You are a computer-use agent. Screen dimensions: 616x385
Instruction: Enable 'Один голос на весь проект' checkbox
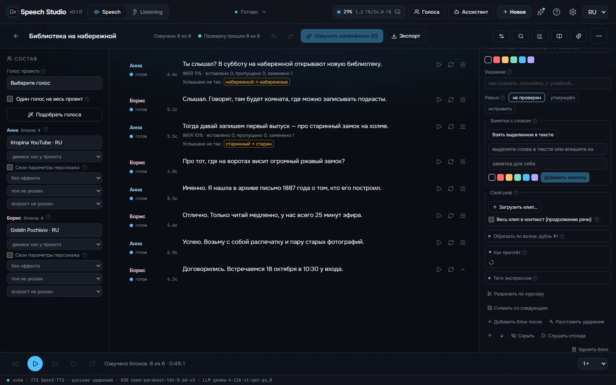10,99
